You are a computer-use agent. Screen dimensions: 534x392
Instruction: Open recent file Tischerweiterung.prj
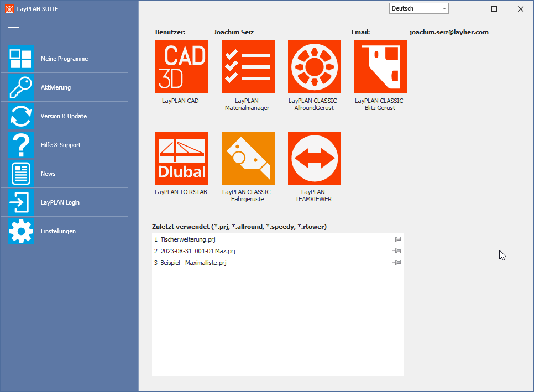coord(188,239)
